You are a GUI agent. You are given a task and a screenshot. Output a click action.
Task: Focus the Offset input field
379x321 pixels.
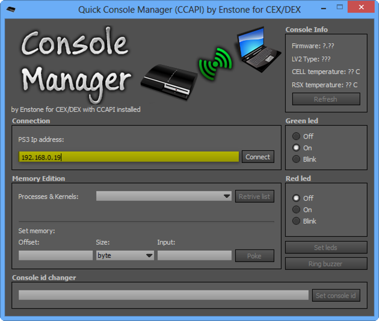point(55,255)
